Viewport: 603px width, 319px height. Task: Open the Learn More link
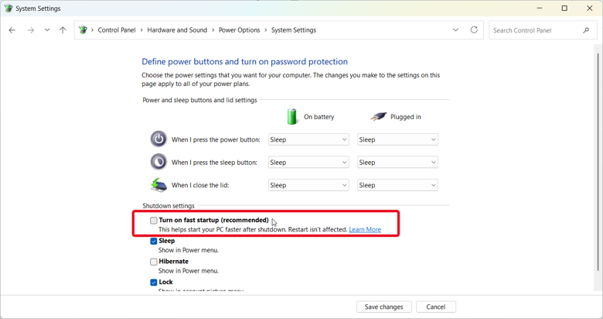pos(365,230)
